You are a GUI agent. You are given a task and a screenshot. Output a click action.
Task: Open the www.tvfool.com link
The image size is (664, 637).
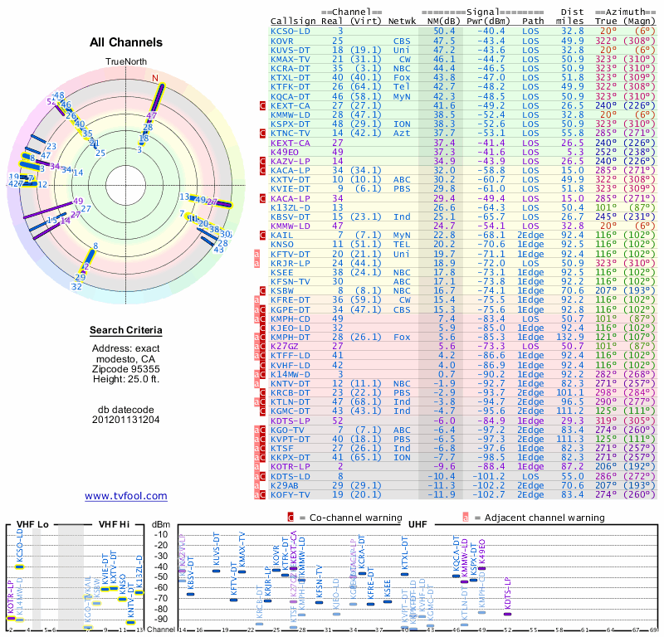tap(126, 496)
